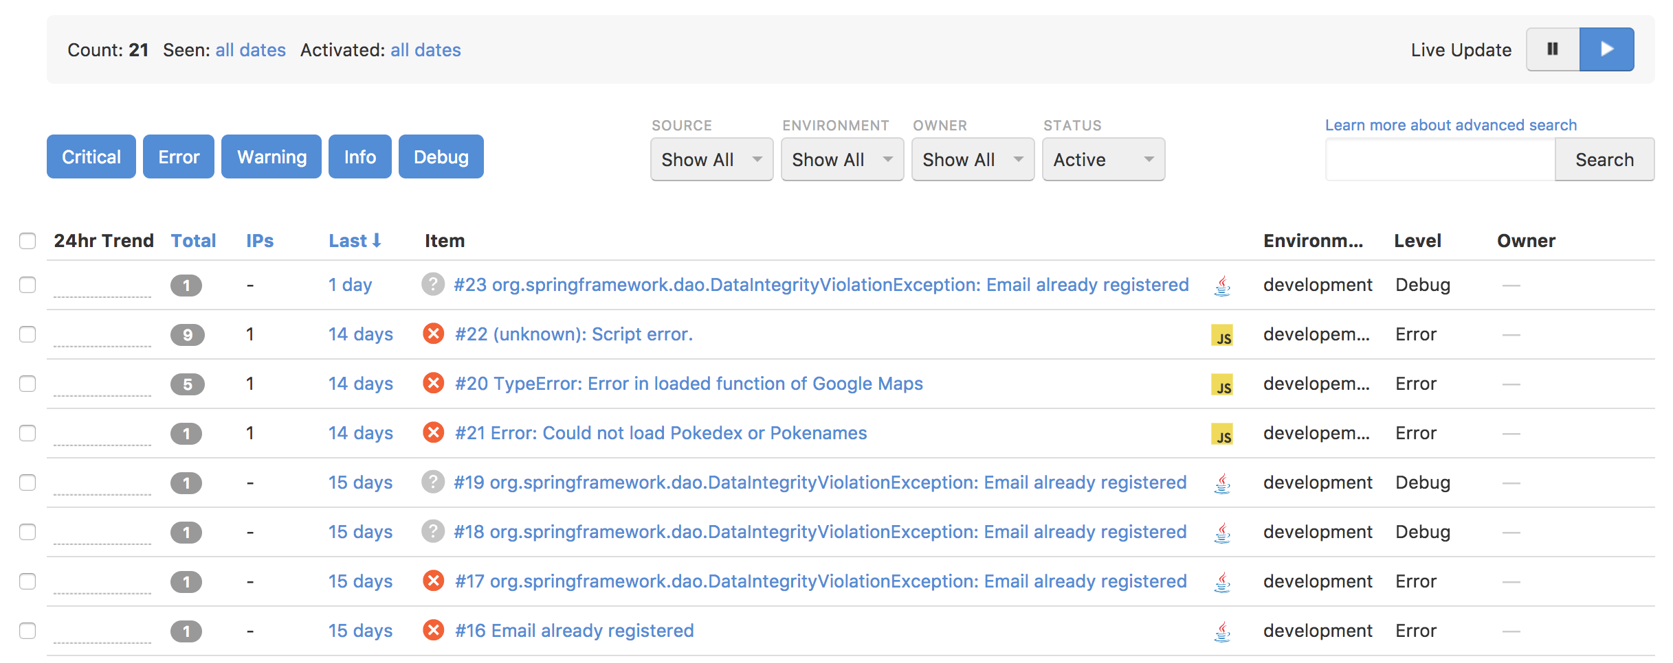Screen dimensions: 1673x663
Task: Click the 15 days link on item #16 row
Action: tap(360, 631)
